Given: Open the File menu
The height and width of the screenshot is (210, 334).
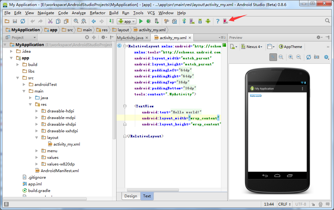Looking at the screenshot, I should point(7,13).
